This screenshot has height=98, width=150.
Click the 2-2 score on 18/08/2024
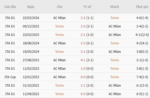point(83,43)
